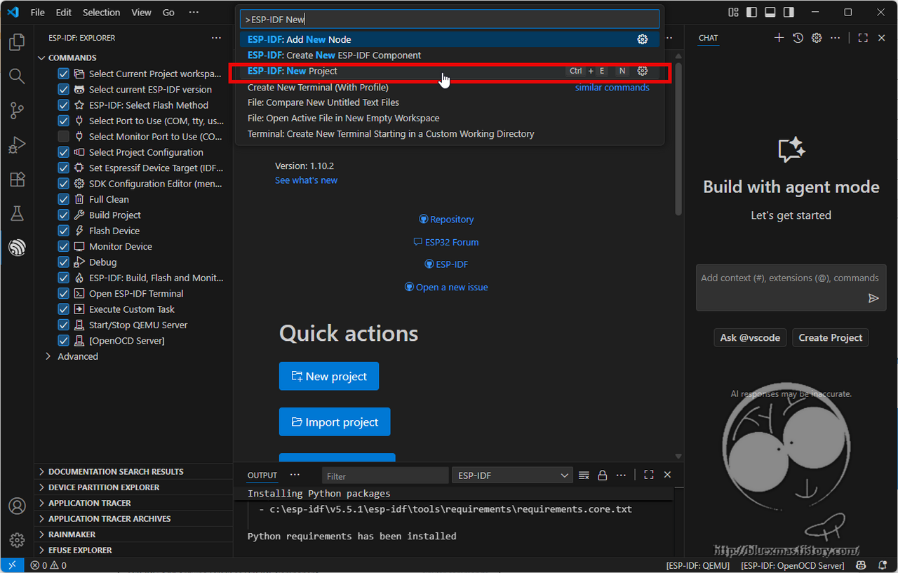Choose ESP-IDF: New Project command
The width and height of the screenshot is (898, 573).
pos(450,71)
